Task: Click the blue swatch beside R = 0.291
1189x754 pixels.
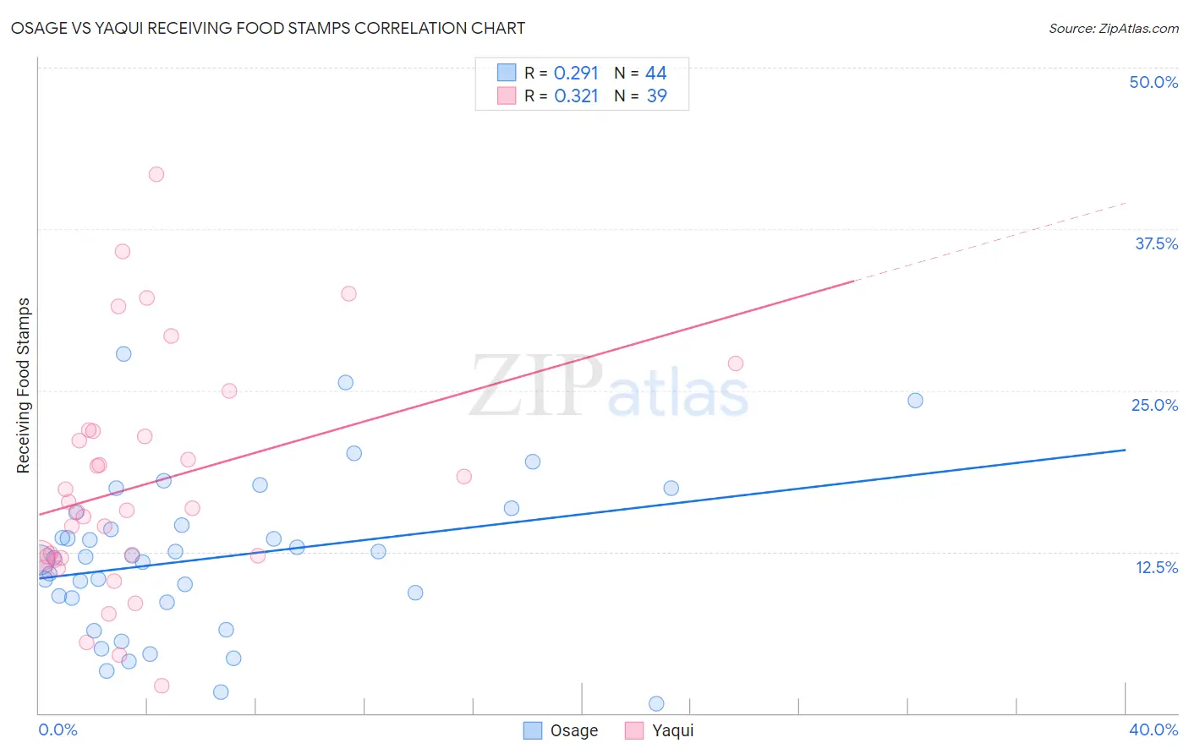Action: point(507,73)
